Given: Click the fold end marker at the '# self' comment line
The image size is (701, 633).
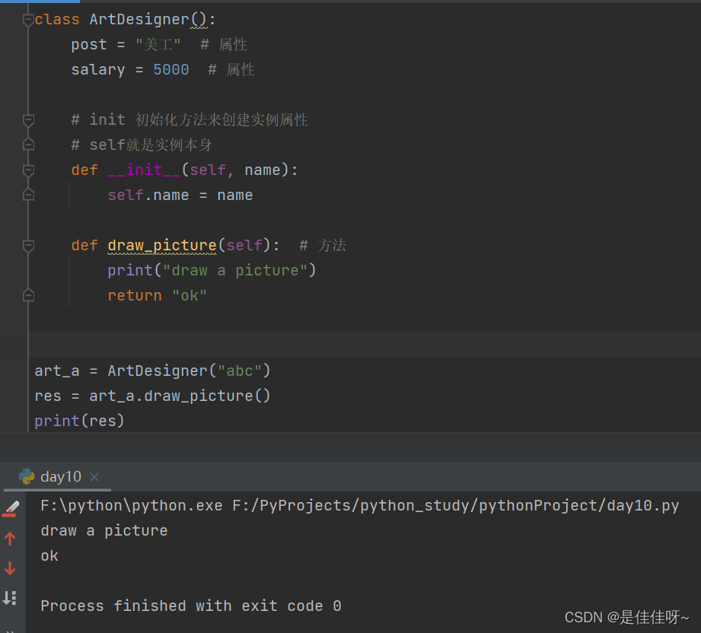Looking at the screenshot, I should tap(28, 145).
